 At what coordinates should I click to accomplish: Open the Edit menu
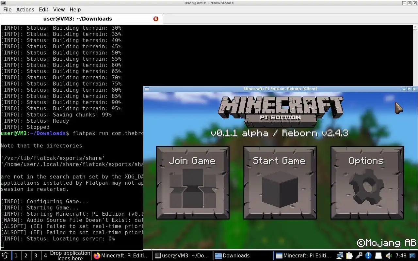tap(43, 9)
